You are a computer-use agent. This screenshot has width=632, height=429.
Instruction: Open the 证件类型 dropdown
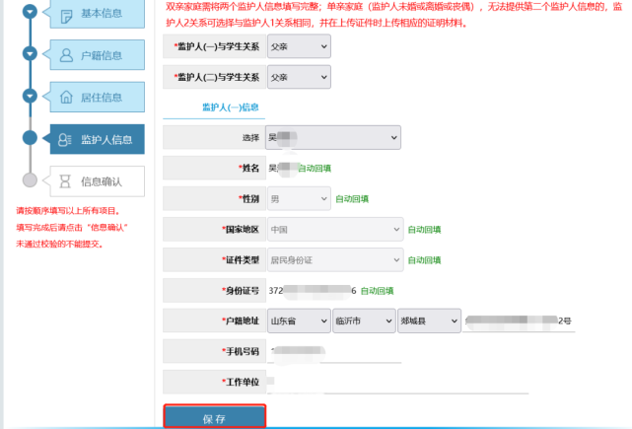click(335, 259)
